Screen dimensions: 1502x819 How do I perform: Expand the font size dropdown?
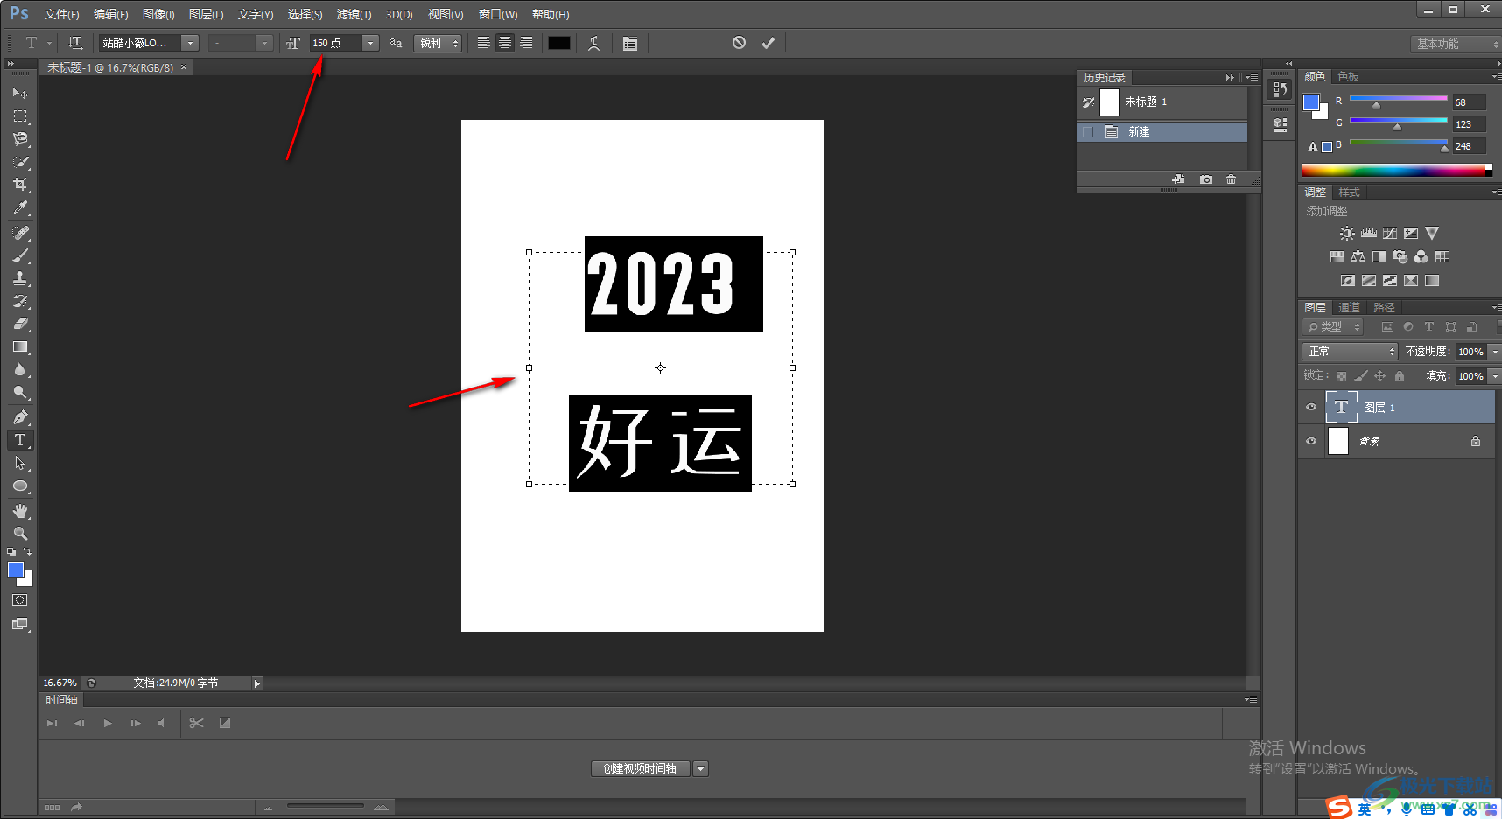tap(371, 43)
